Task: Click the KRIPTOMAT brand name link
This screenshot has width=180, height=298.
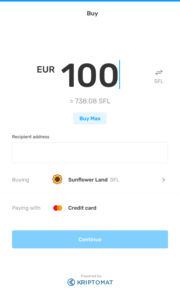Action: tap(95, 283)
